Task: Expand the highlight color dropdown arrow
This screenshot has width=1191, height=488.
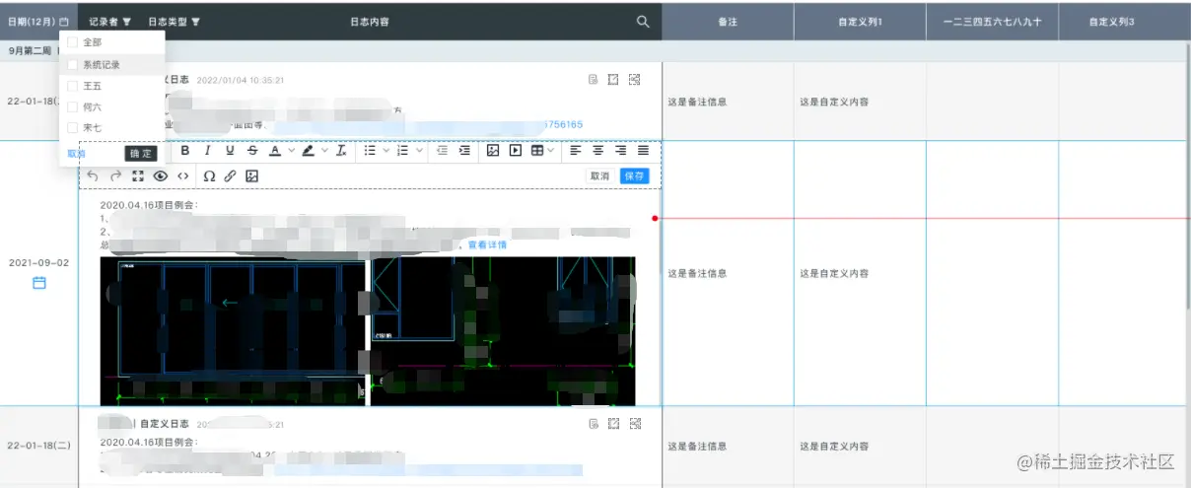Action: tap(324, 151)
